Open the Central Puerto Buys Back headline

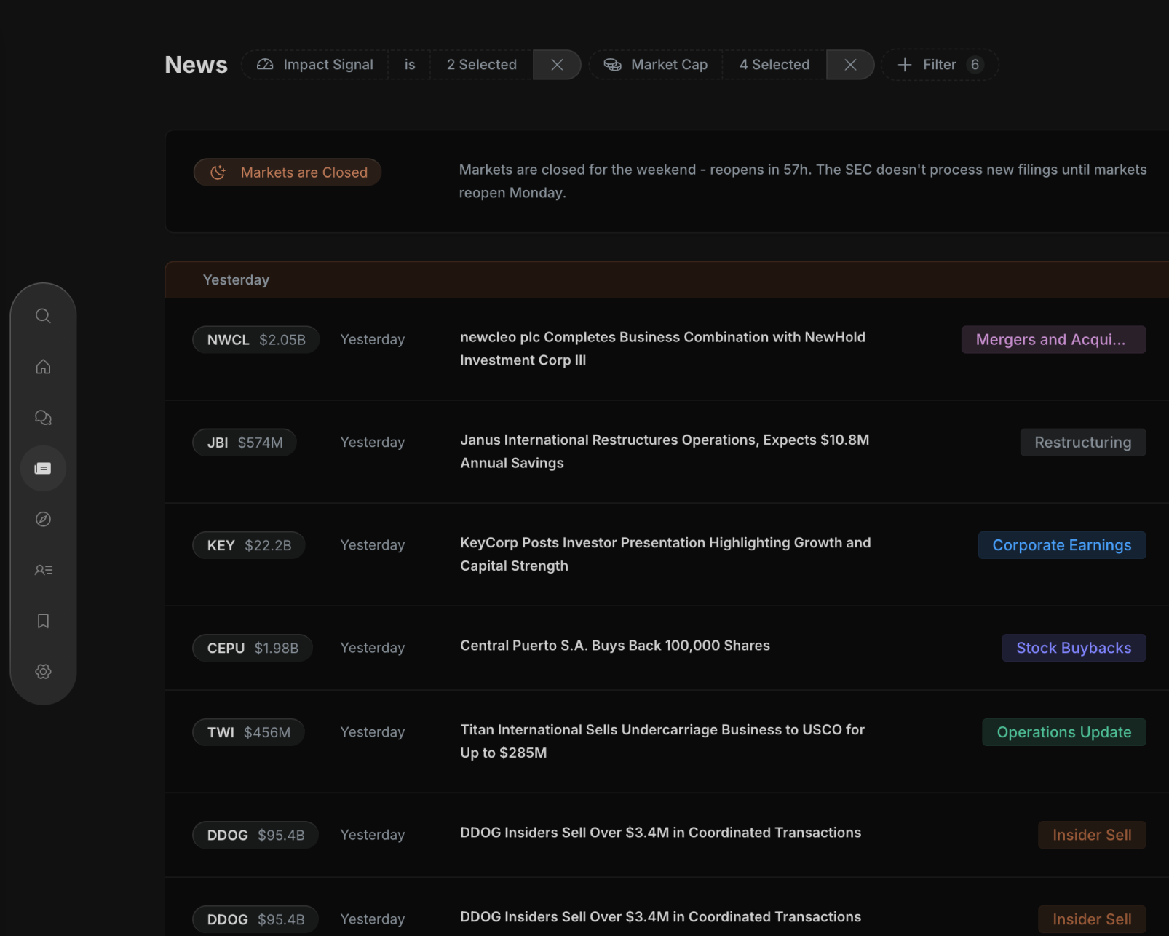click(615, 646)
